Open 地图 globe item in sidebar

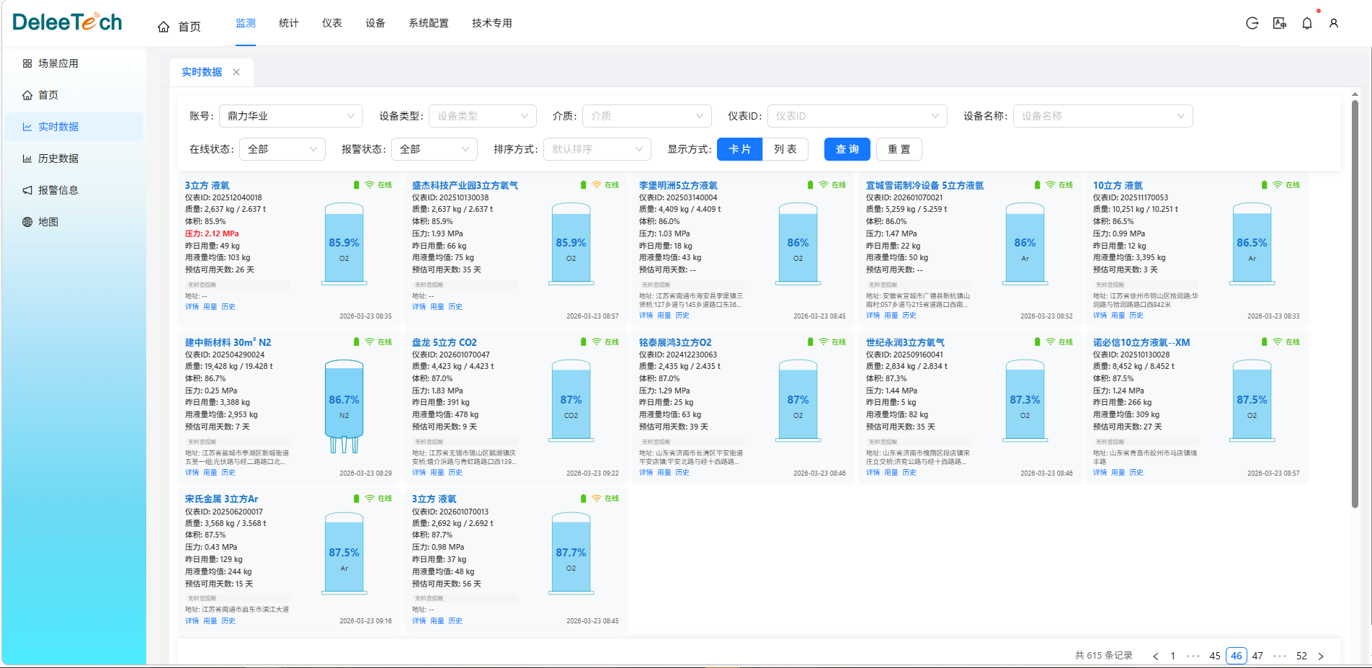tap(48, 222)
